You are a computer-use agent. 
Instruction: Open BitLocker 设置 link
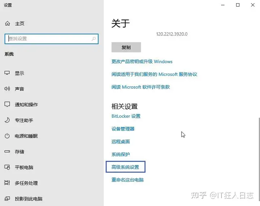[126, 116]
